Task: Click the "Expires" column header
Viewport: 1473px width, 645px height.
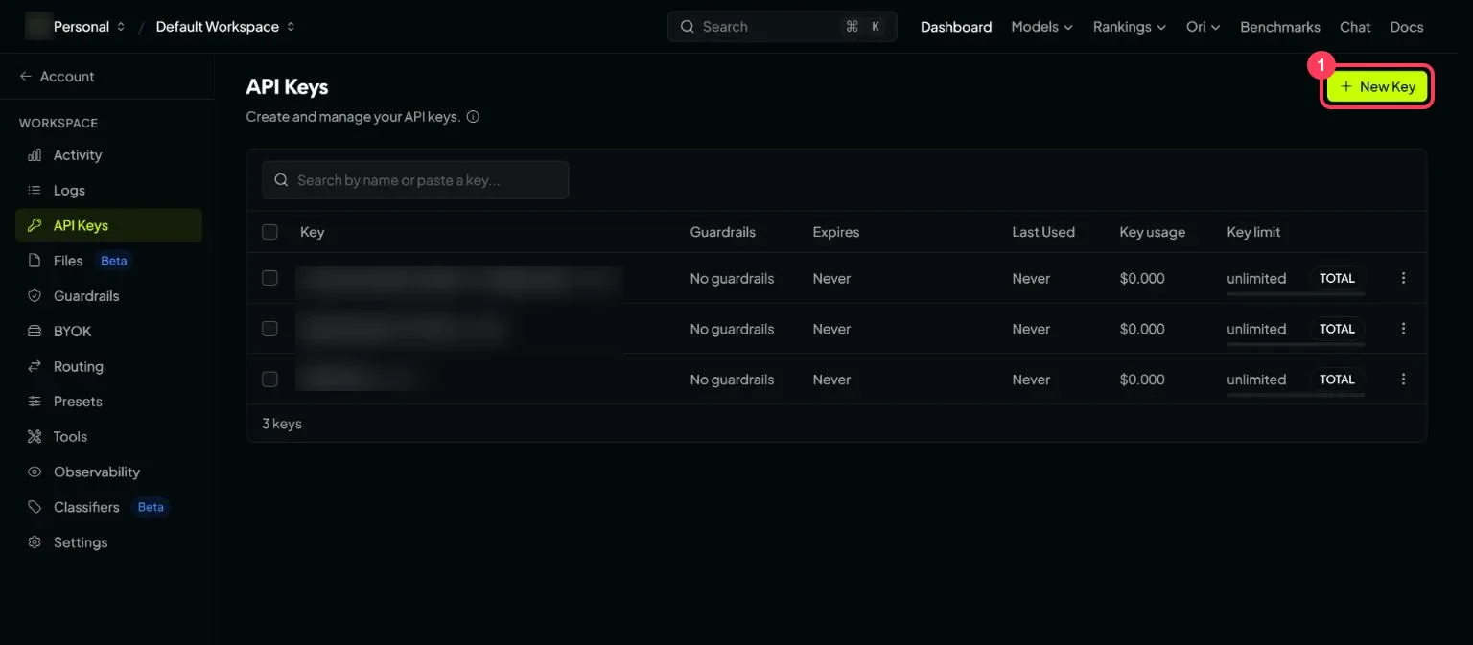Action: coord(836,232)
